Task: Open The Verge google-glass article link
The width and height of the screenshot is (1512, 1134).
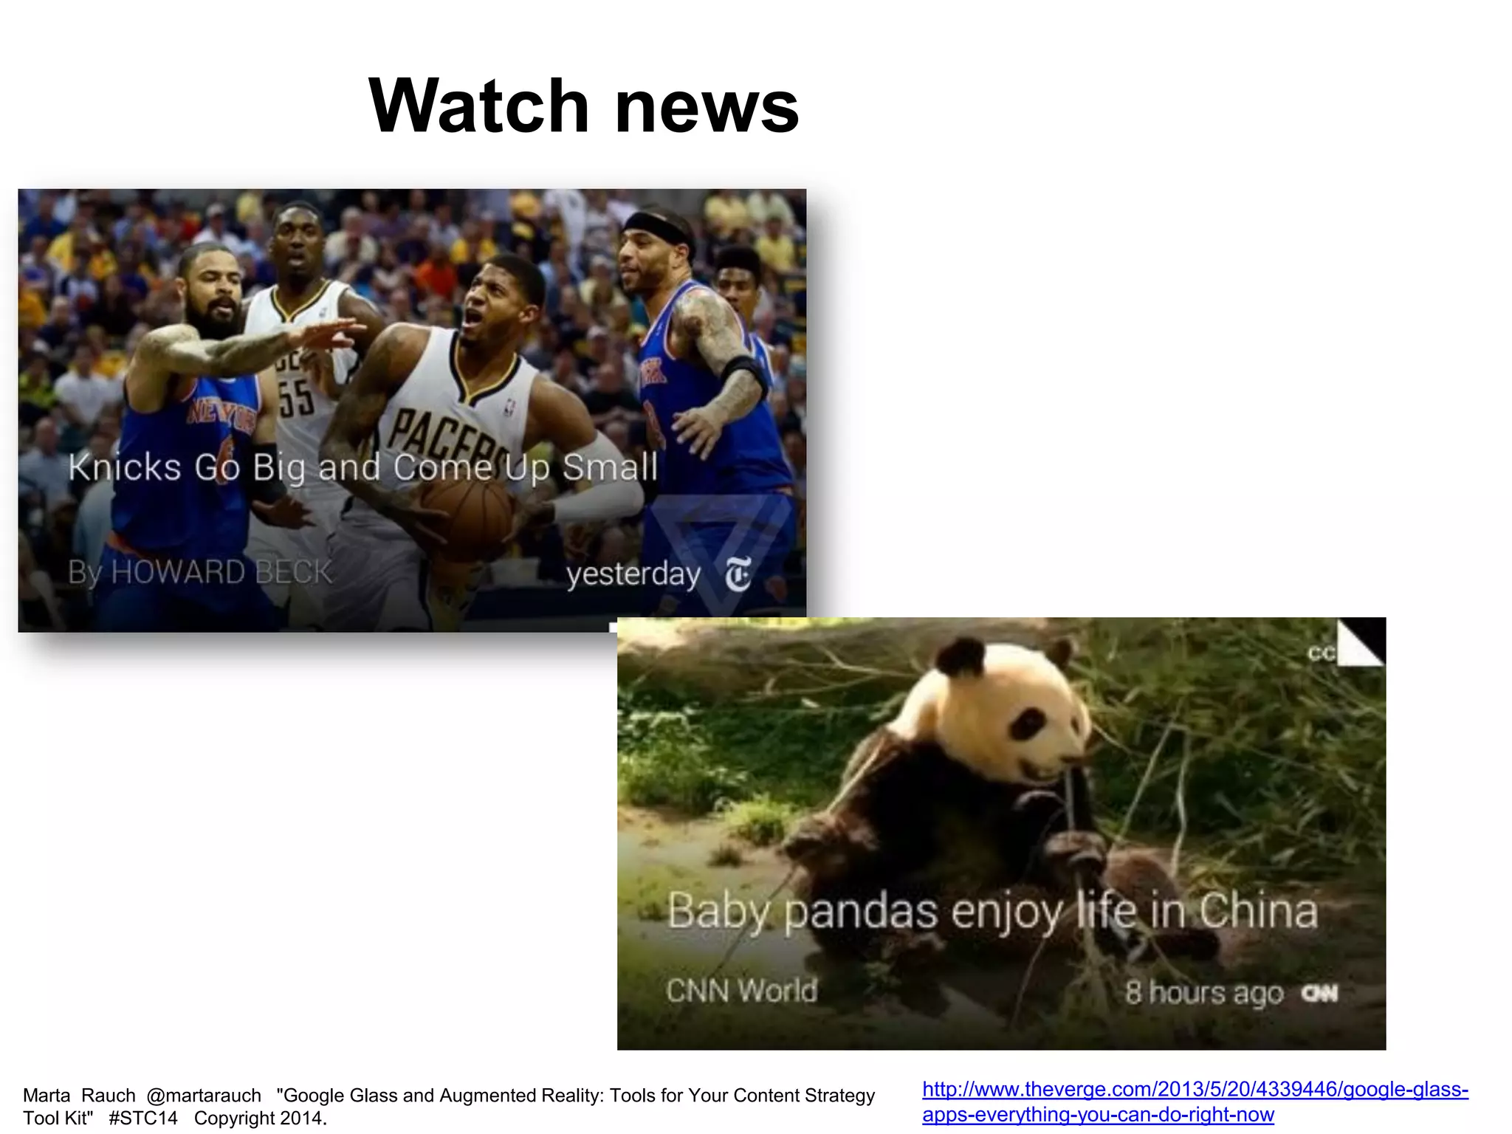Action: coord(1195,1089)
